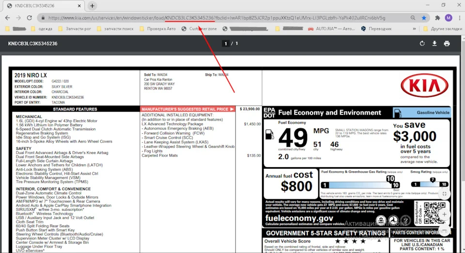This screenshot has width=465, height=253.
Task: Click Manufacturer's Suggested Retail Price header
Action: pos(188,109)
